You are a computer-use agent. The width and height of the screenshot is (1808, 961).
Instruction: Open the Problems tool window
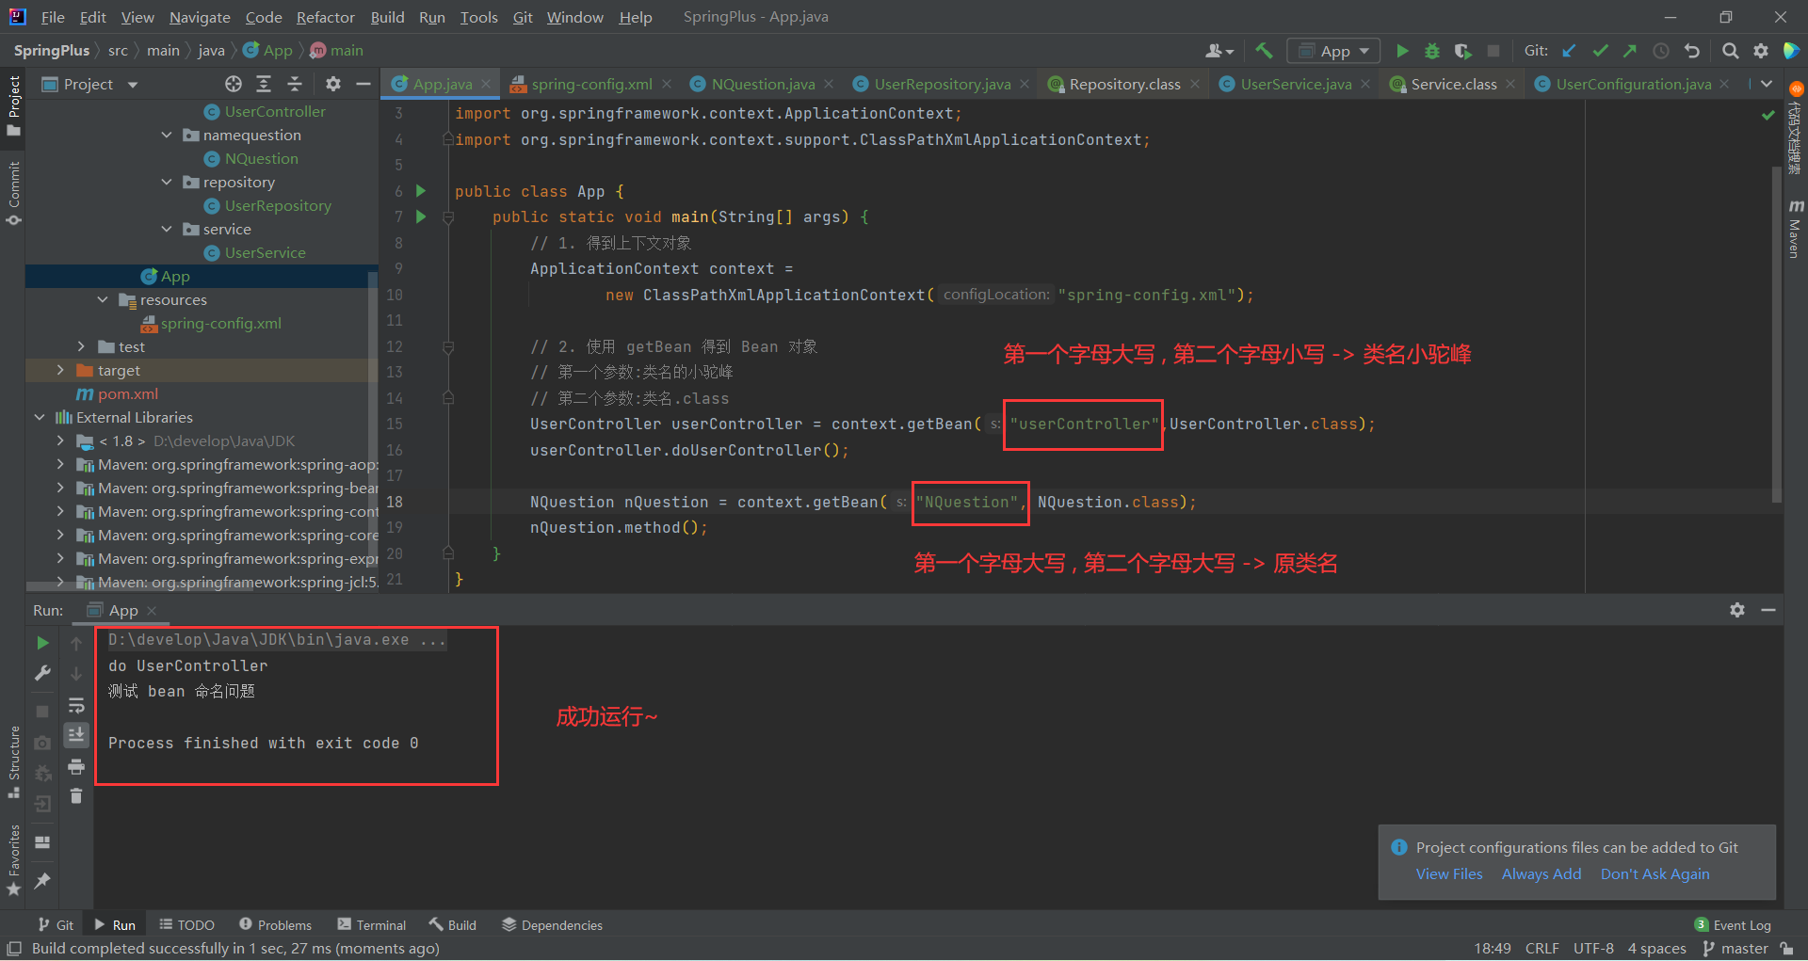275,925
